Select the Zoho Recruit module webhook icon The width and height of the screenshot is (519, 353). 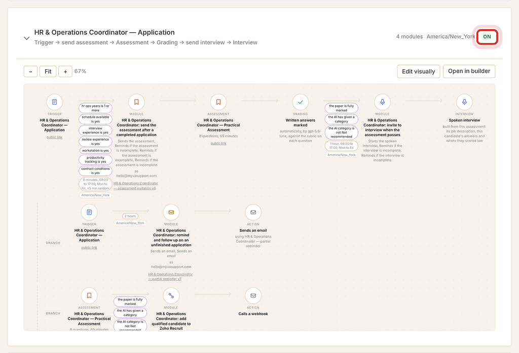coord(171,295)
